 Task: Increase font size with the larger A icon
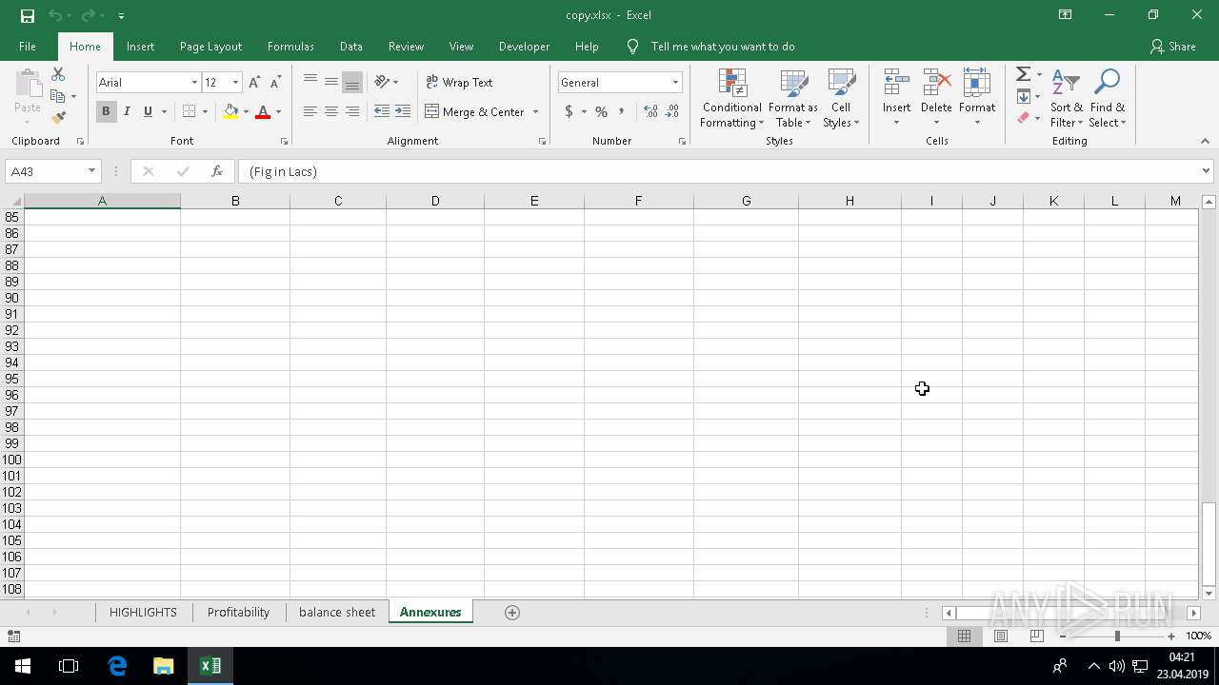click(254, 83)
